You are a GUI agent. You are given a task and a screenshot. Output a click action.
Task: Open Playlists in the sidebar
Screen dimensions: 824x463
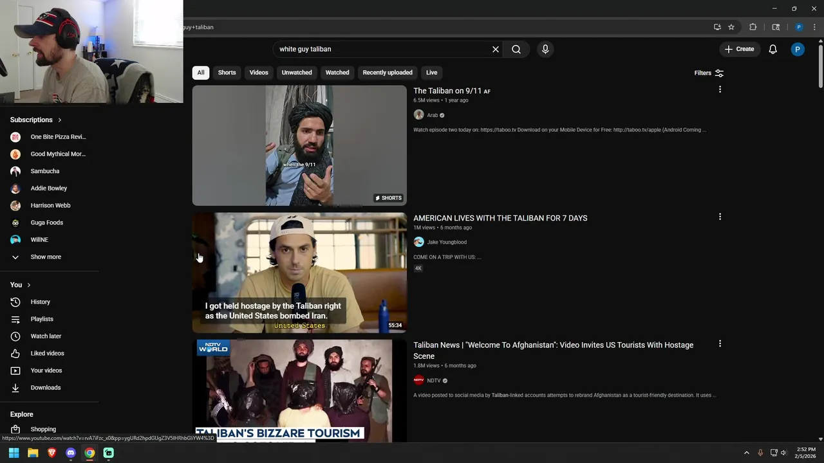point(49,319)
